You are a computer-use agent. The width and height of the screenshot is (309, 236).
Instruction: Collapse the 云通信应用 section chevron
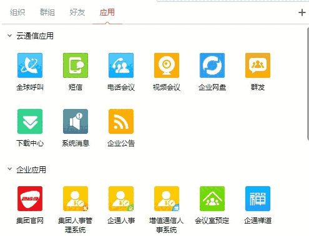(x=9, y=35)
